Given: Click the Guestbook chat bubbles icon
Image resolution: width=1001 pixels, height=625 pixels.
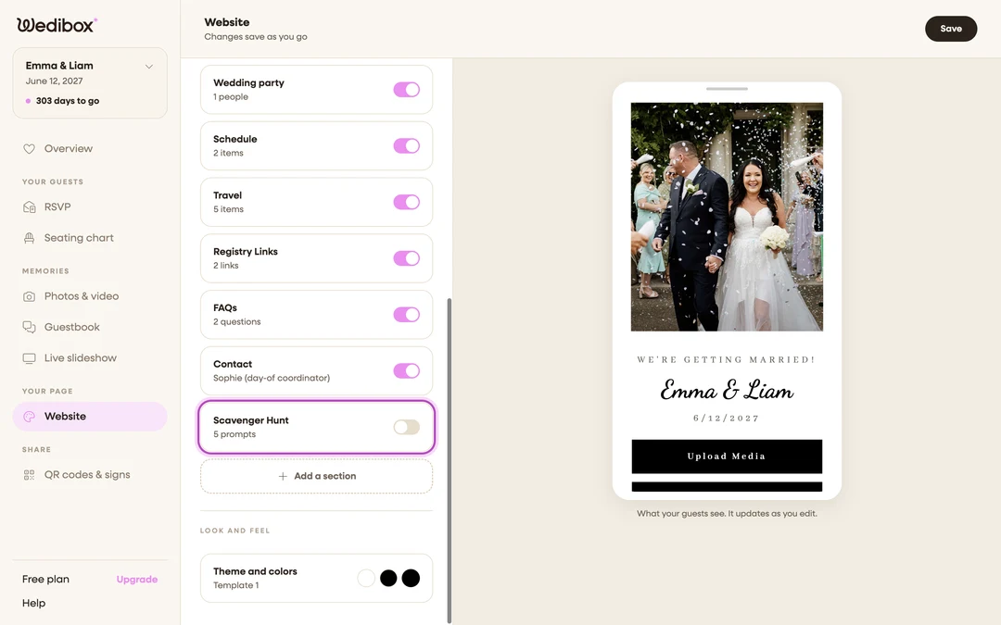Looking at the screenshot, I should [x=29, y=327].
